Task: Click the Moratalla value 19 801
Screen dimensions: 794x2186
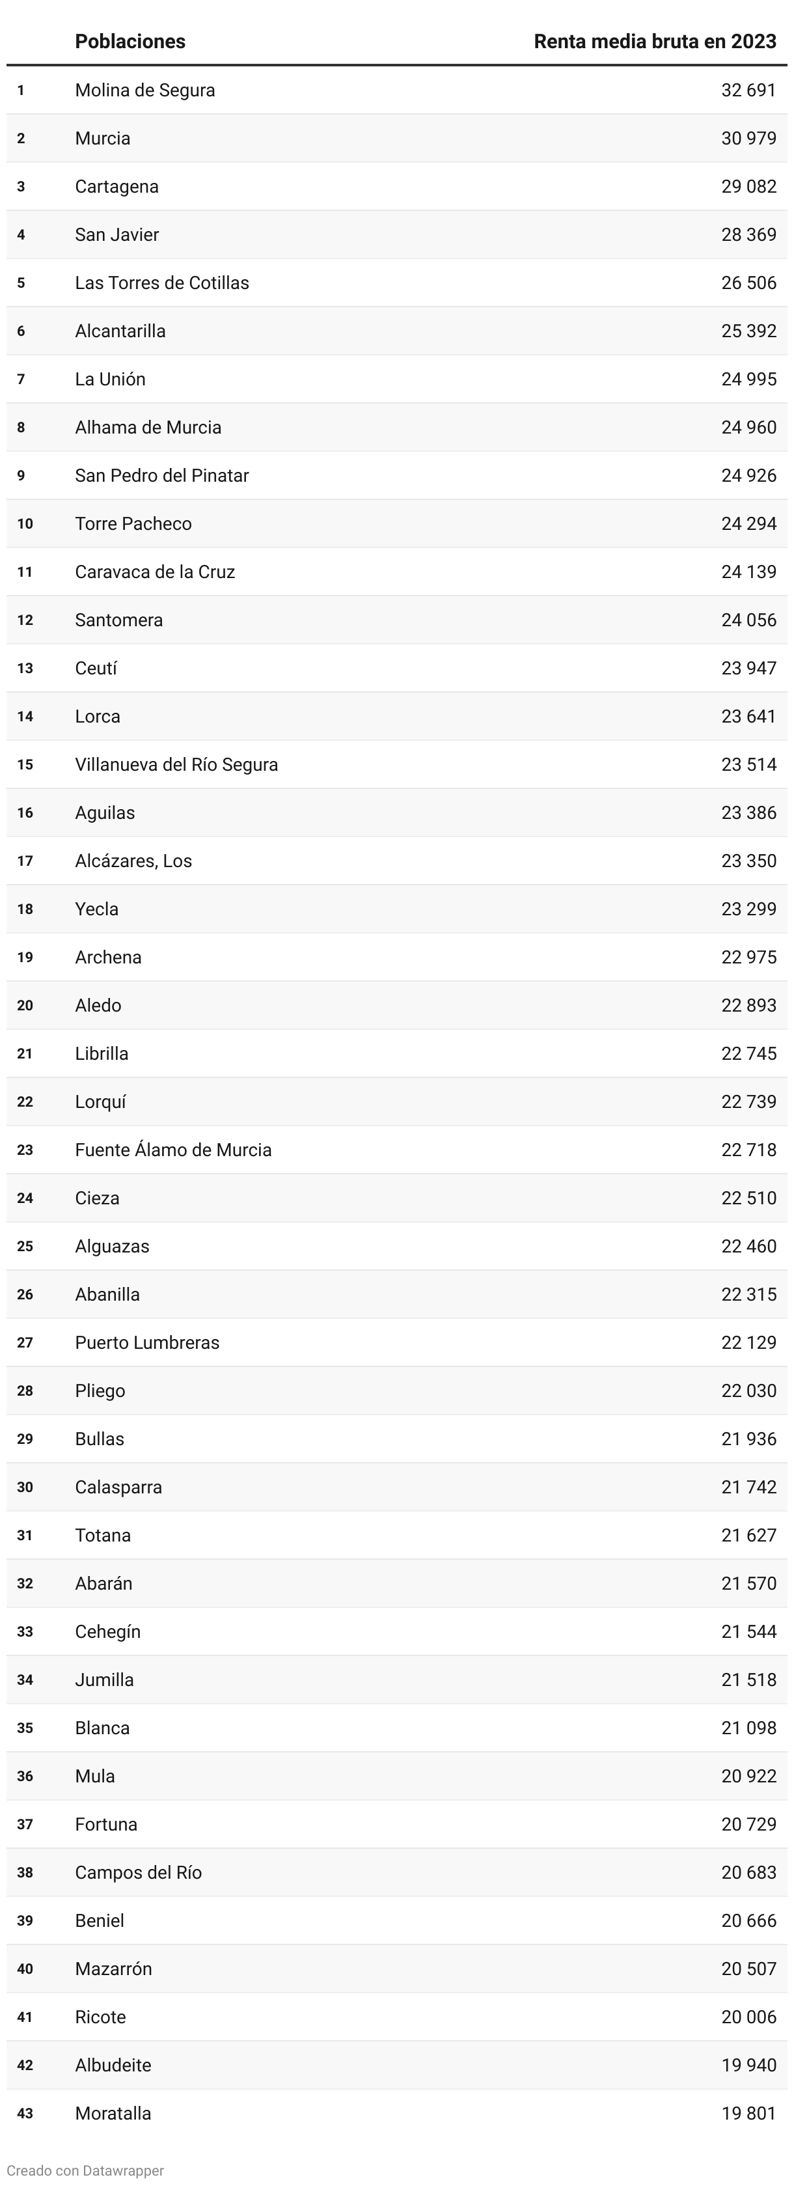Action: 748,2113
